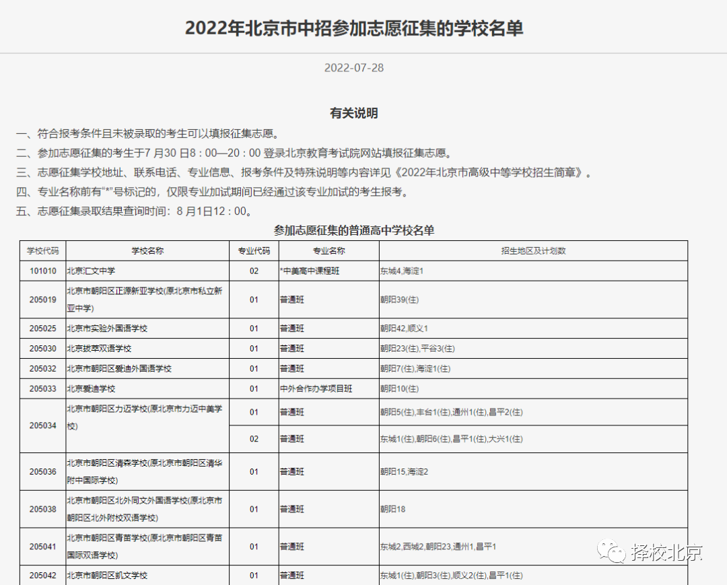
Task: Click the 专业名称 column header
Action: point(328,251)
